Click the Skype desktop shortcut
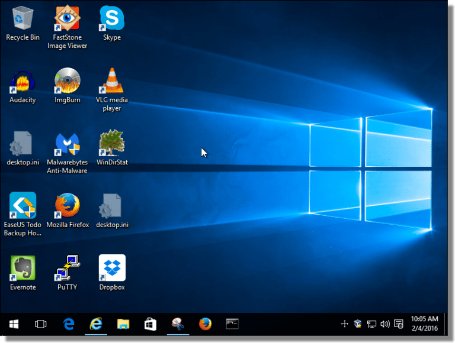The height and width of the screenshot is (343, 455). [x=112, y=23]
